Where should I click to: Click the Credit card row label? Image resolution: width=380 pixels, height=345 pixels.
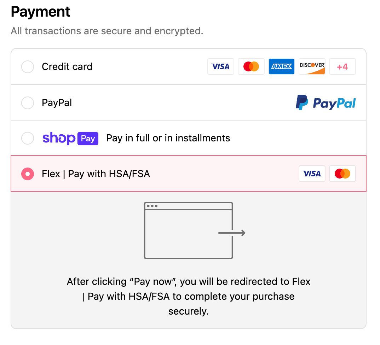tap(67, 67)
